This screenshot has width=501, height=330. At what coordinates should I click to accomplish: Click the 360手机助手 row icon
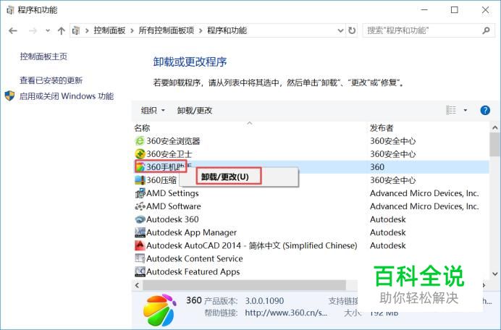tap(140, 167)
